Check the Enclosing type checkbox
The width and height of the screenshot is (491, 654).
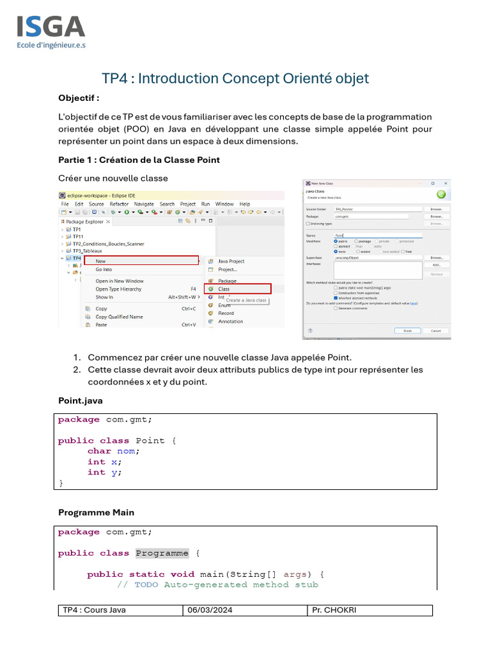[308, 224]
